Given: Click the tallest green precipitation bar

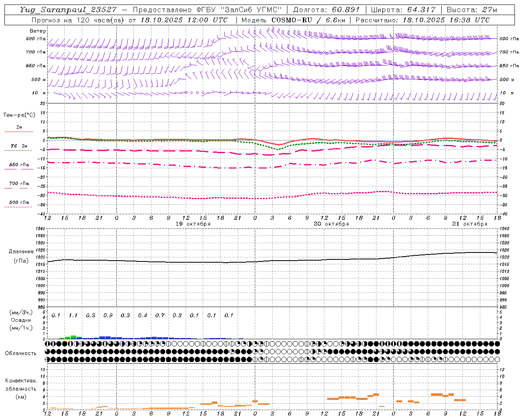Looking at the screenshot, I should pos(73,337).
